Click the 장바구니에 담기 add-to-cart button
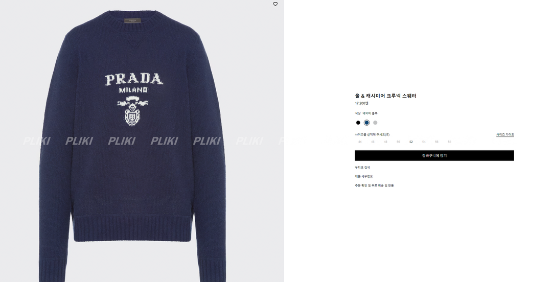Screen dimensions: 552x282 (x=434, y=156)
